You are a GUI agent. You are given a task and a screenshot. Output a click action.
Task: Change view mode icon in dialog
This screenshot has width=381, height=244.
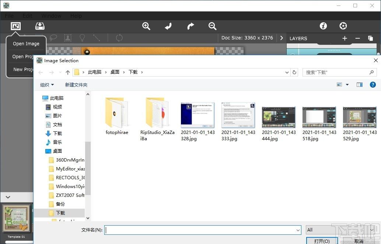point(339,85)
